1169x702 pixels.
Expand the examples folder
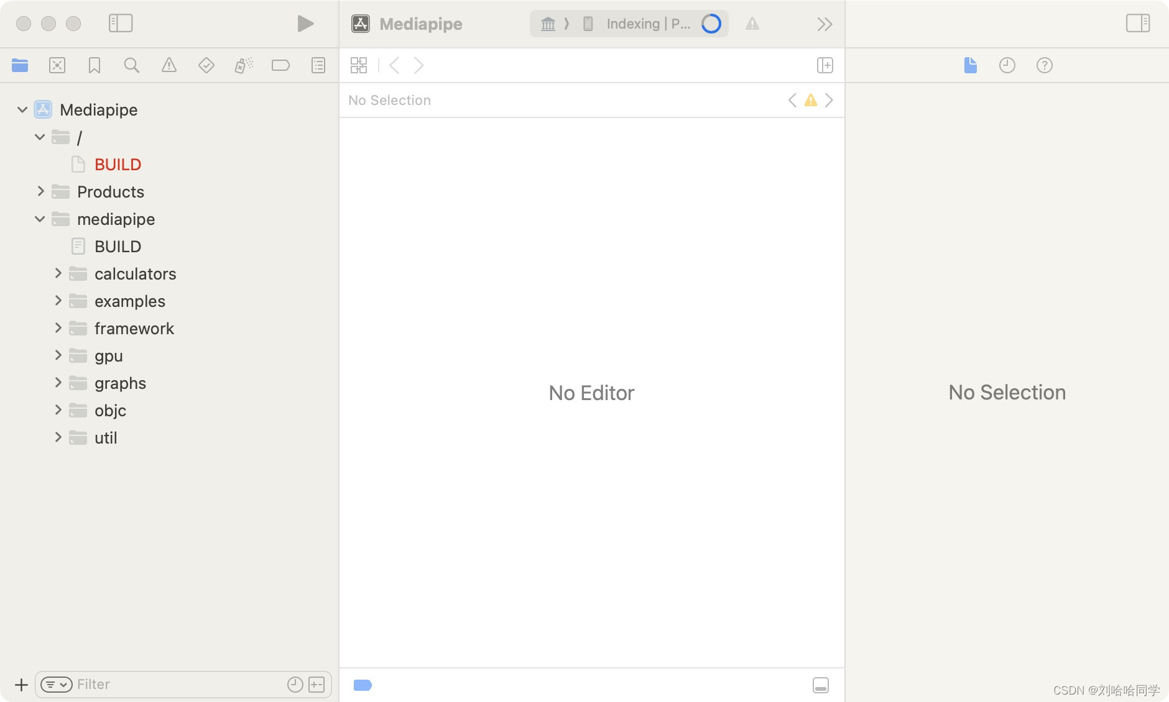pyautogui.click(x=58, y=301)
